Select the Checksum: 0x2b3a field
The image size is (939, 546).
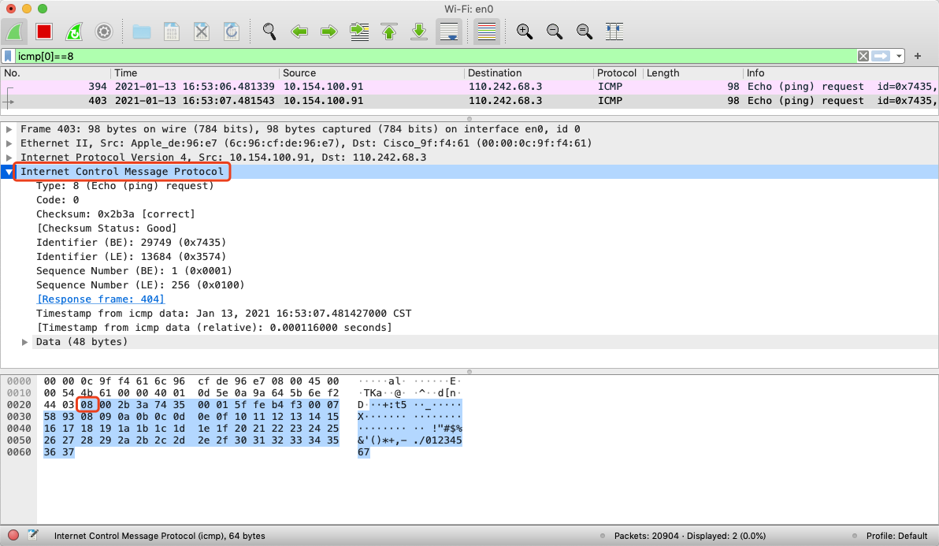click(116, 214)
